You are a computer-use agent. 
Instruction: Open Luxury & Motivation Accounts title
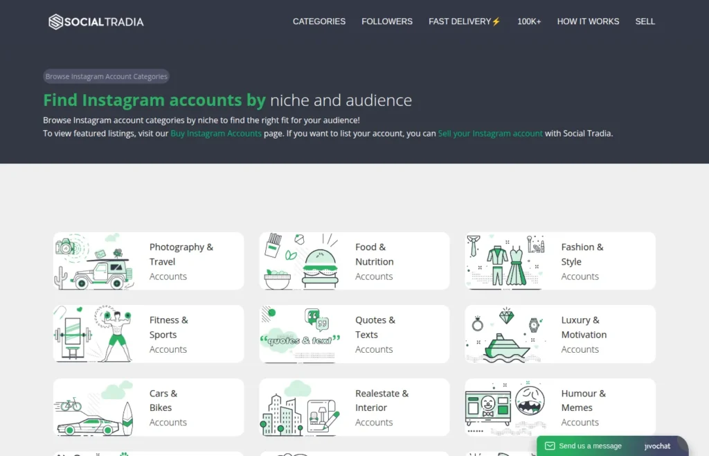tap(584, 334)
